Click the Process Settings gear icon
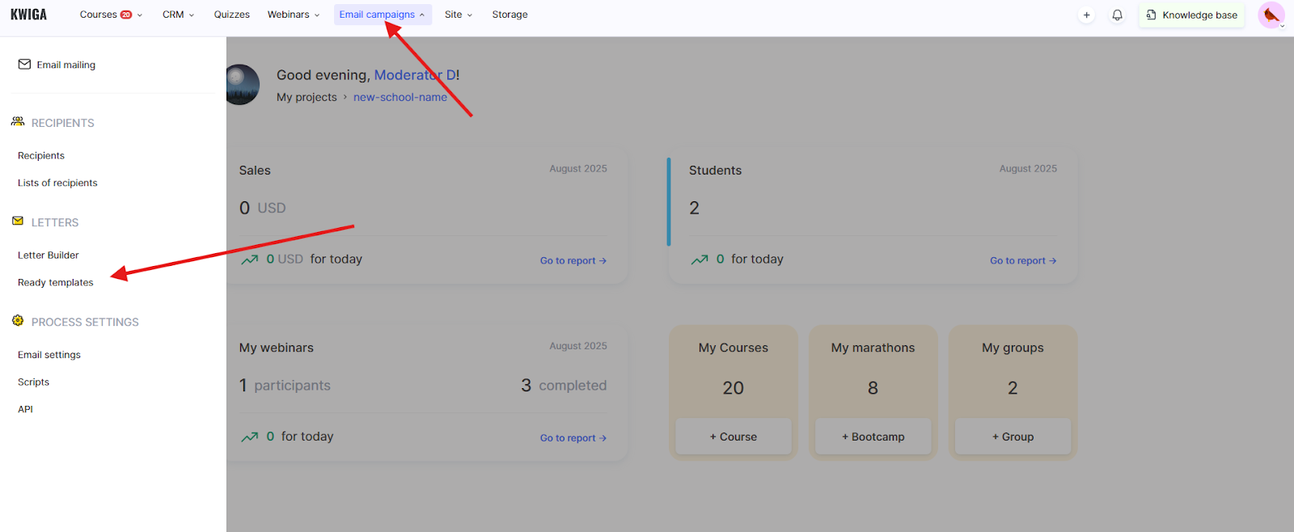The width and height of the screenshot is (1294, 532). click(x=18, y=321)
